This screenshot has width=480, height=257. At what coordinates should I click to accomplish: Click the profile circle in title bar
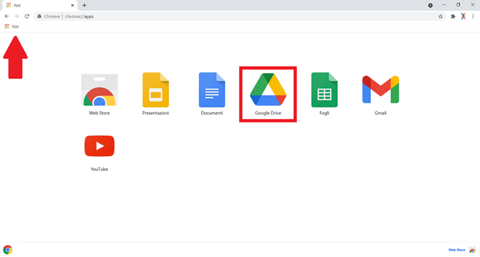(x=430, y=5)
